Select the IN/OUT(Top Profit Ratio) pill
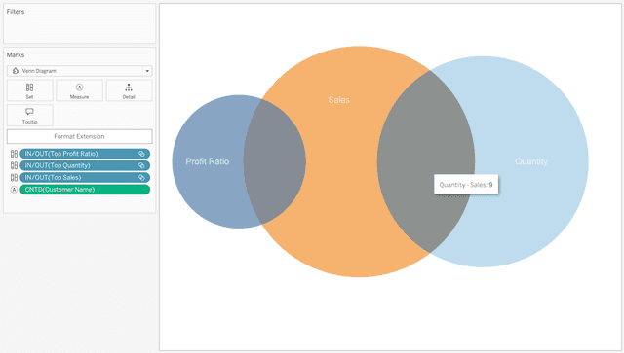This screenshot has width=624, height=353. (x=85, y=154)
